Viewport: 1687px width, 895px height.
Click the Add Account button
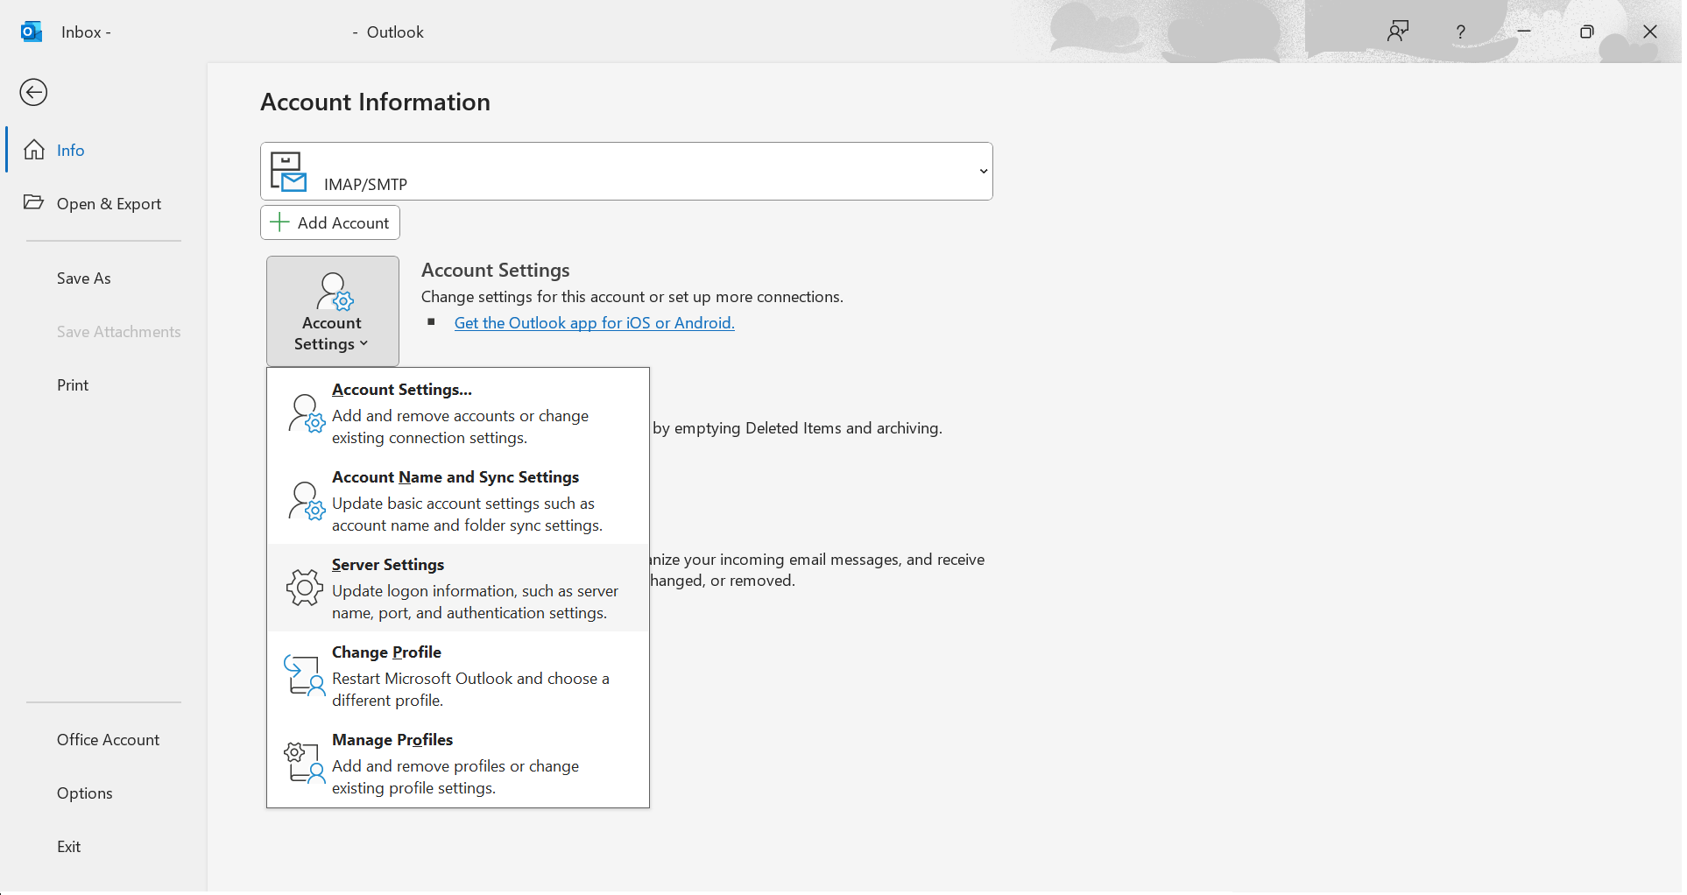pyautogui.click(x=330, y=222)
